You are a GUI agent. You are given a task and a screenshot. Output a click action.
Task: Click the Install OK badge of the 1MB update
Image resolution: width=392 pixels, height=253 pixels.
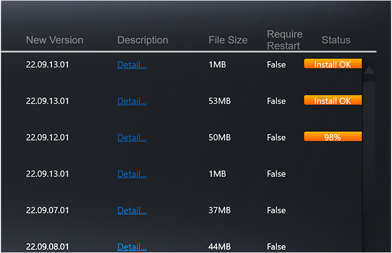click(333, 65)
